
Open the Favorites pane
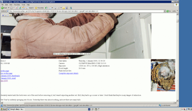click(x=39, y=8)
